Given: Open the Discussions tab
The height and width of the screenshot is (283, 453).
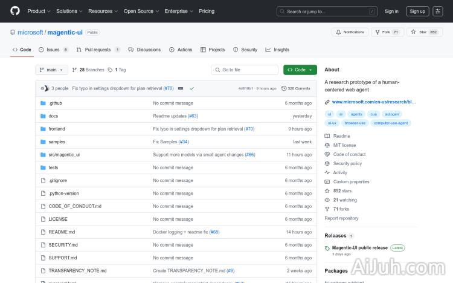Looking at the screenshot, I should coord(144,50).
